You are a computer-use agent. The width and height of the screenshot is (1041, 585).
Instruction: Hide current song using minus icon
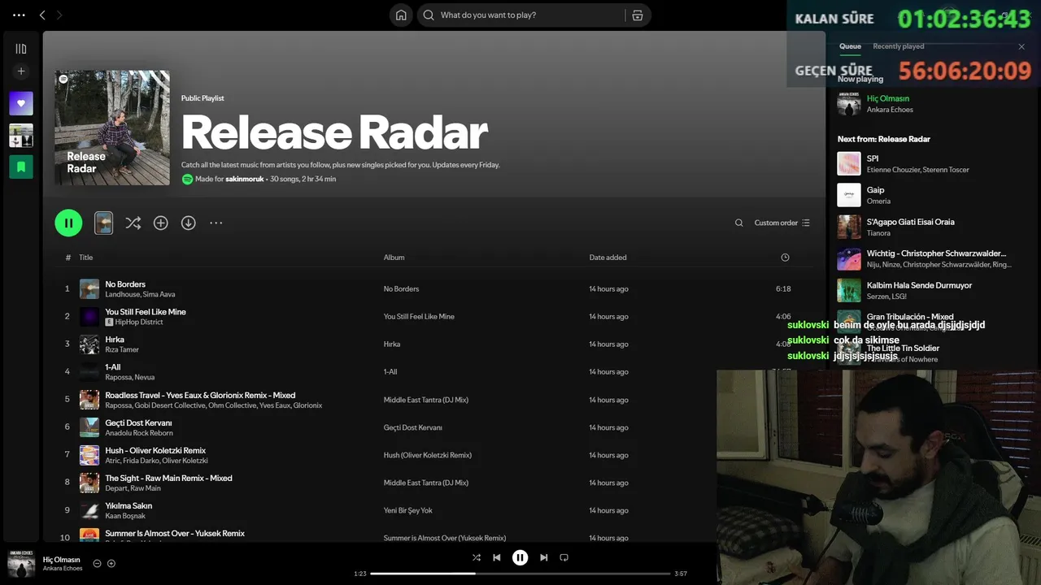click(x=97, y=563)
